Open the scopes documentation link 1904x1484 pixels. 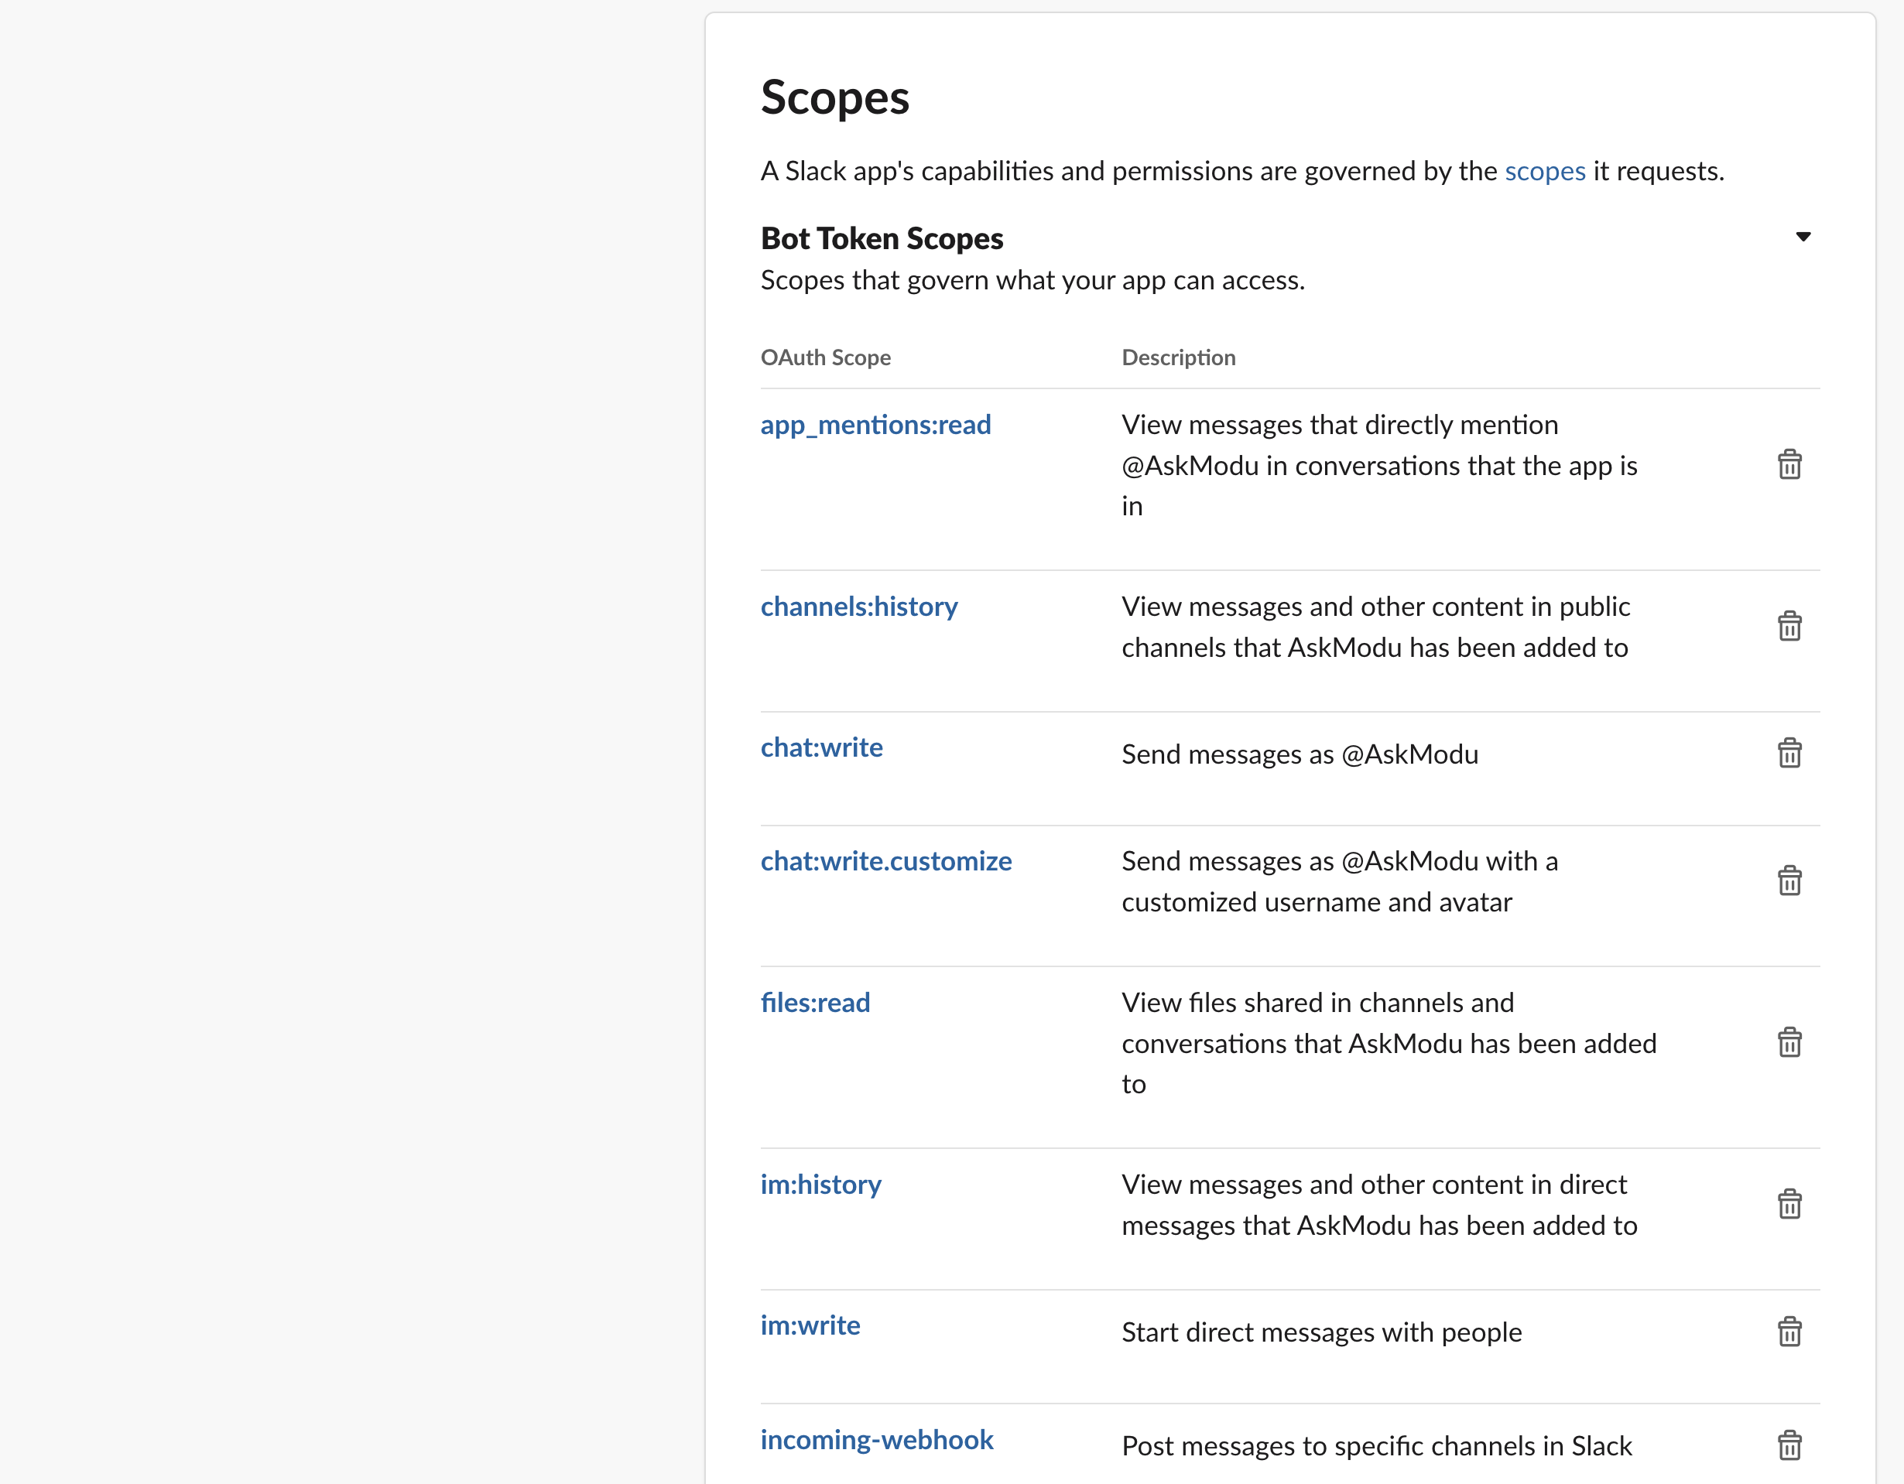(1545, 172)
